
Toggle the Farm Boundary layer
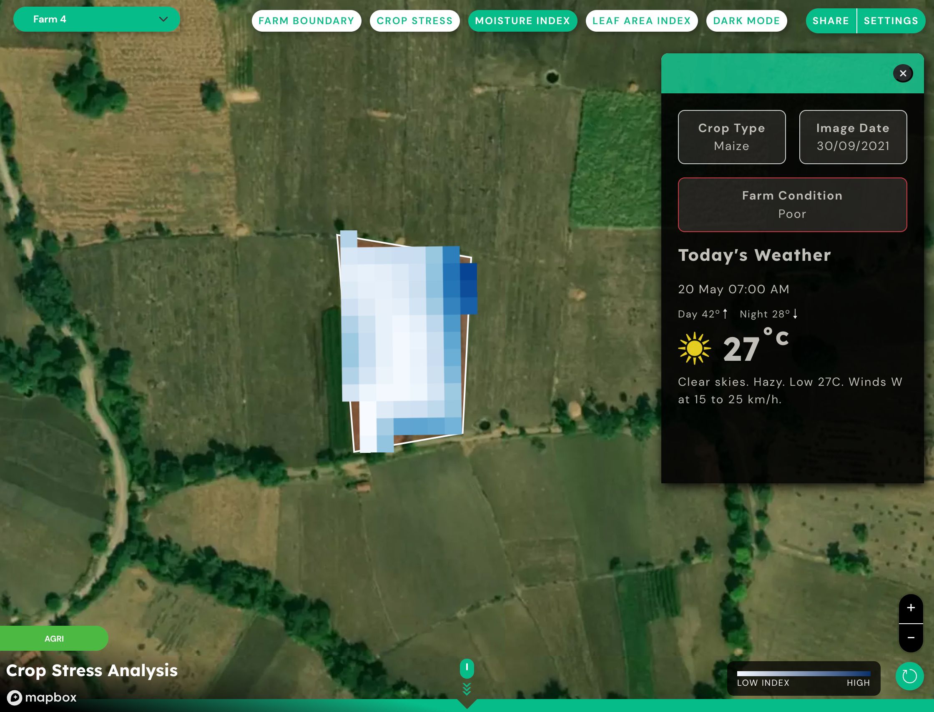pyautogui.click(x=306, y=21)
